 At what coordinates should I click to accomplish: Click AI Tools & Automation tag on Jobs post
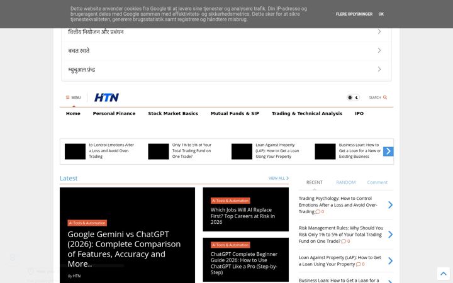click(230, 201)
